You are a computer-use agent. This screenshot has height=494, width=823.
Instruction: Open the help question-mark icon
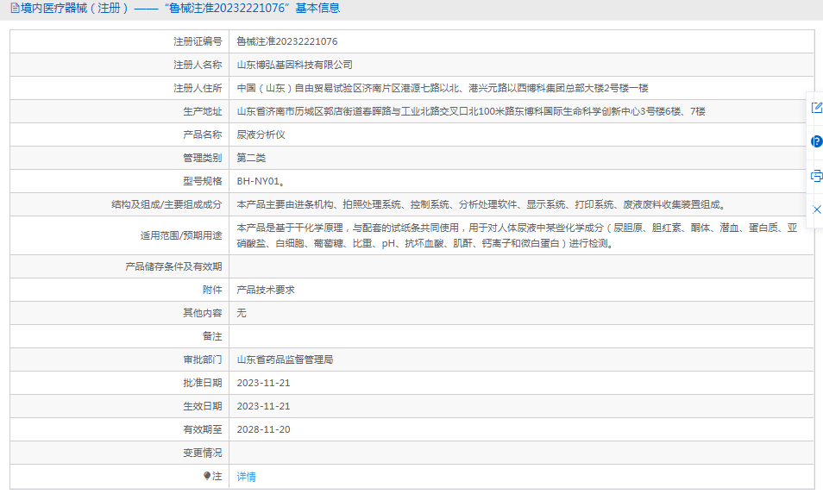tap(816, 141)
